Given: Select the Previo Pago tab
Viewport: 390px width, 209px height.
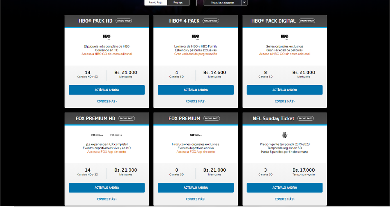Looking at the screenshot, I should point(156,2).
